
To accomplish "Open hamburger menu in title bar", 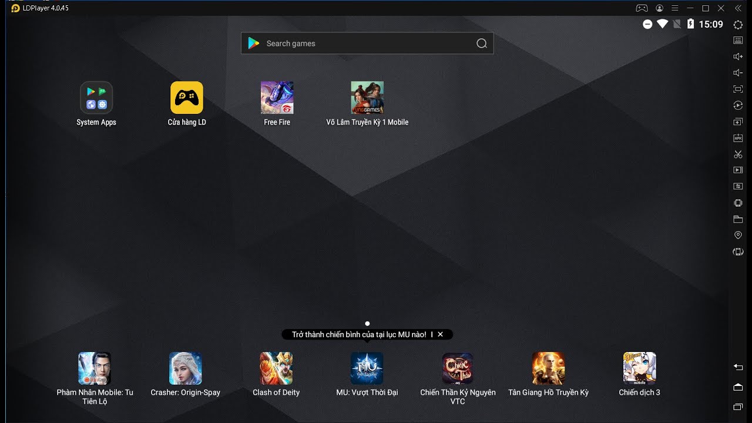I will coord(675,8).
